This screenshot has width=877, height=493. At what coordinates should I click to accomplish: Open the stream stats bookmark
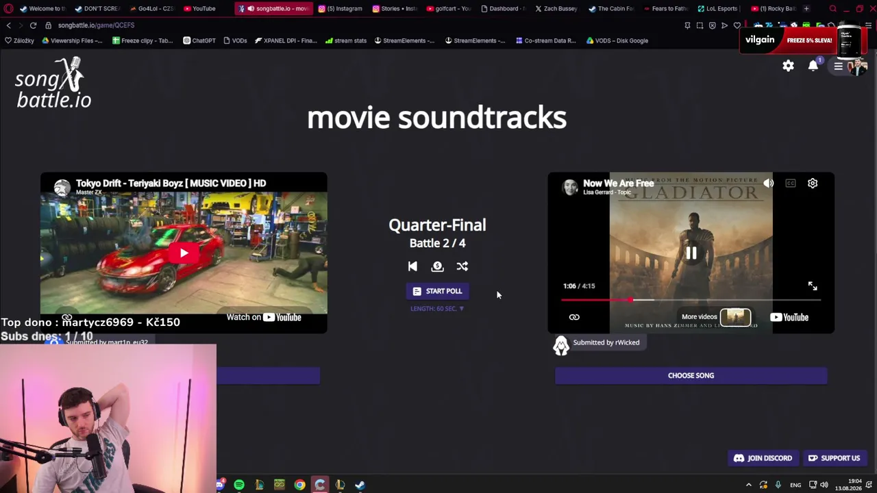click(x=346, y=40)
